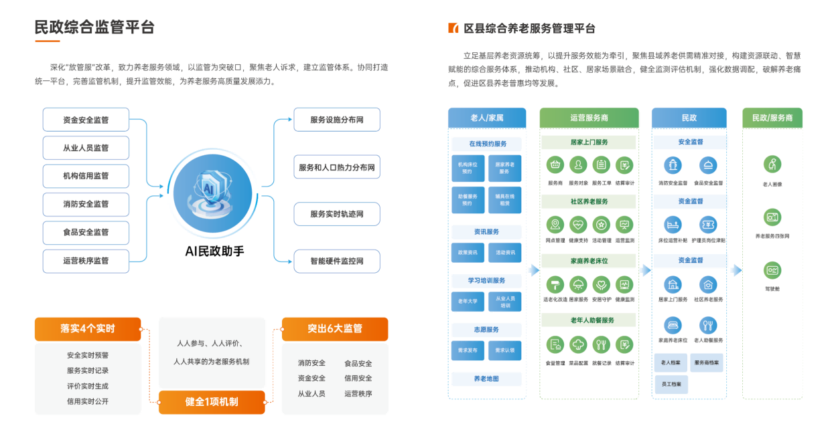Click the 床位运营补贴 bed icon
836x436 pixels.
pyautogui.click(x=673, y=224)
